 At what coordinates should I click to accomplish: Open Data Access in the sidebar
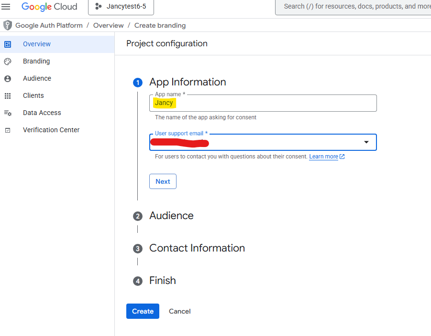tap(57, 113)
